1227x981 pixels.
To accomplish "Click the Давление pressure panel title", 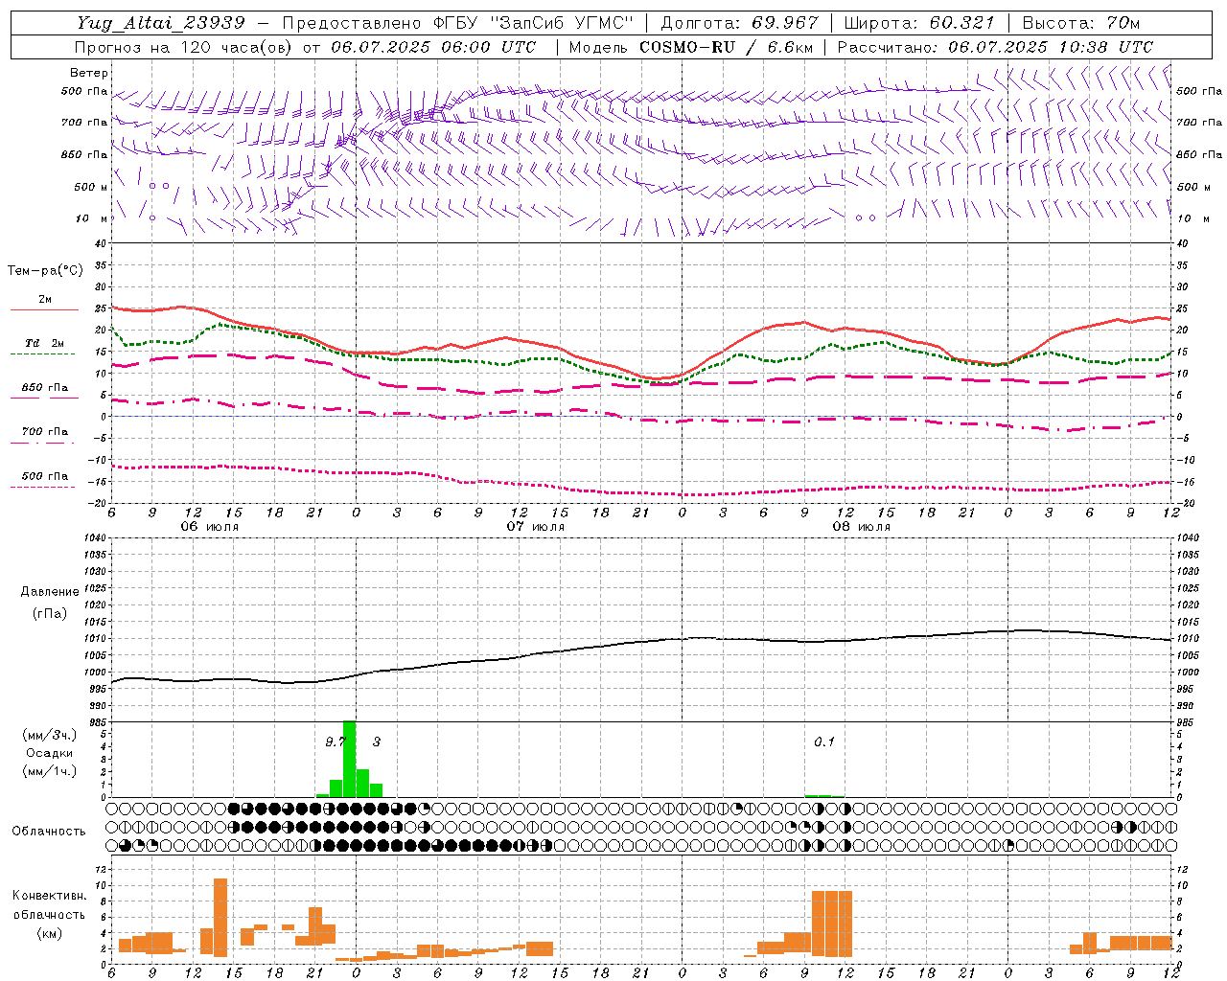I will pyautogui.click(x=50, y=592).
